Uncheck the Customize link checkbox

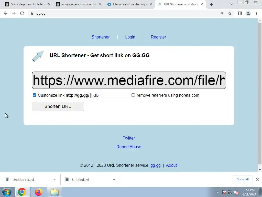[34, 95]
